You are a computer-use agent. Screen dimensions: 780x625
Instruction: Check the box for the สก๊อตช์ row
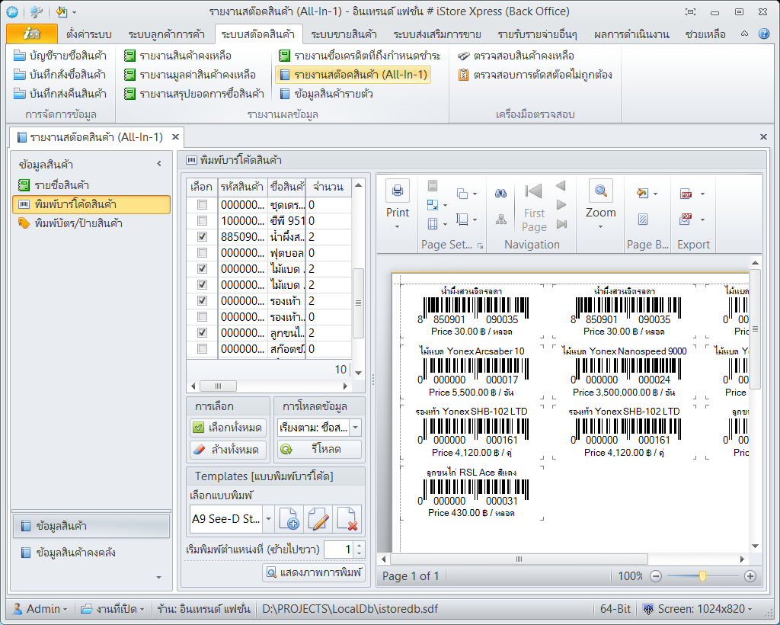coord(202,349)
